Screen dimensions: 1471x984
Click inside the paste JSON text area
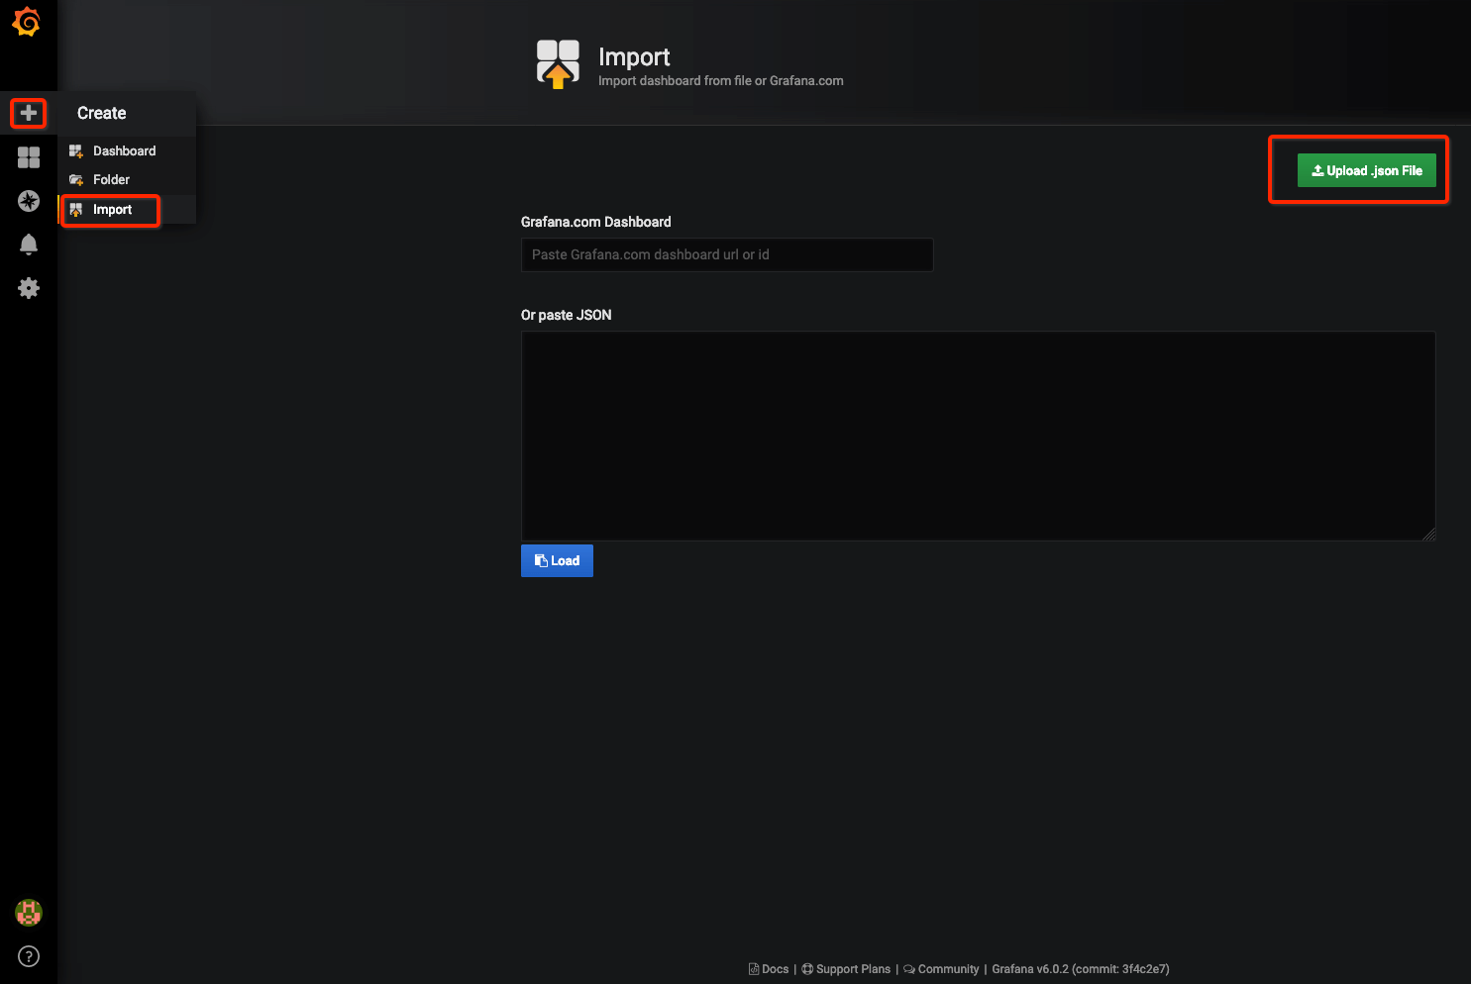[978, 436]
